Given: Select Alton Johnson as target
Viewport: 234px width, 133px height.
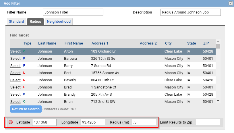Looking at the screenshot, I should (16, 51).
